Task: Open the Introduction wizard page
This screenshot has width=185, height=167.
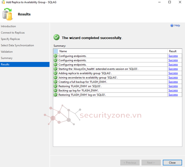Action: (8, 26)
